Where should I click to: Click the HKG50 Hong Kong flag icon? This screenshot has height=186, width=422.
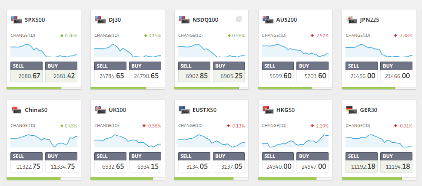tap(268, 110)
